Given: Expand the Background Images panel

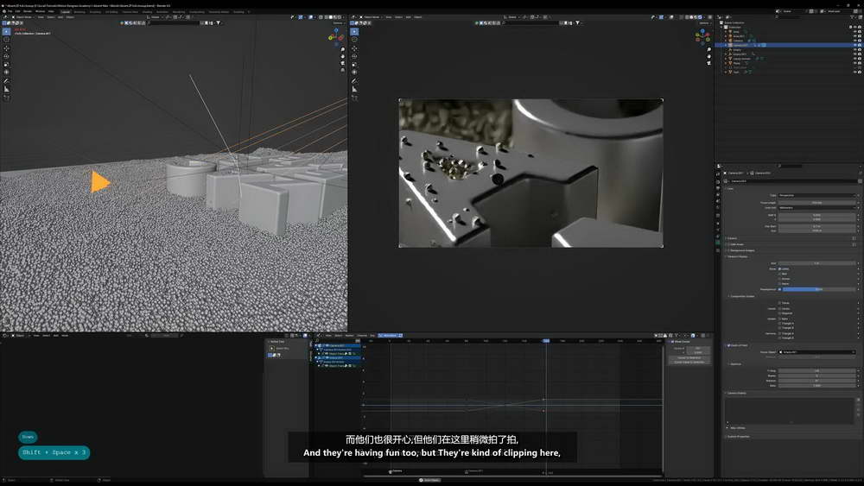Looking at the screenshot, I should (740, 250).
